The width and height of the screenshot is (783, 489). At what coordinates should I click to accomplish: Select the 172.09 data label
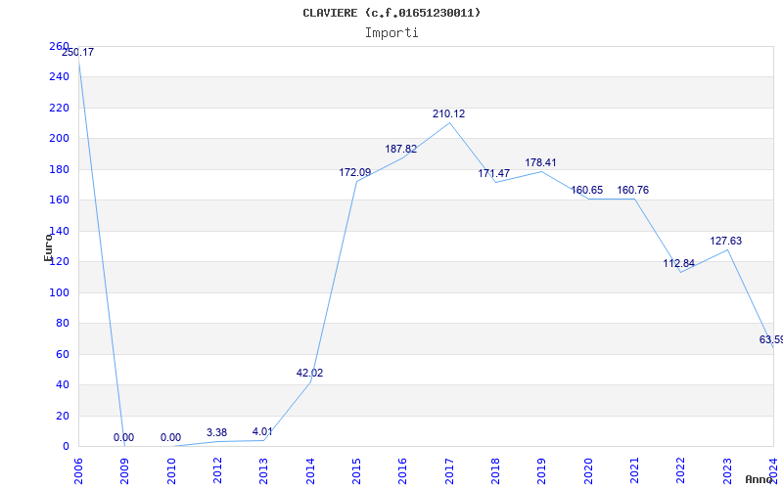(x=355, y=173)
